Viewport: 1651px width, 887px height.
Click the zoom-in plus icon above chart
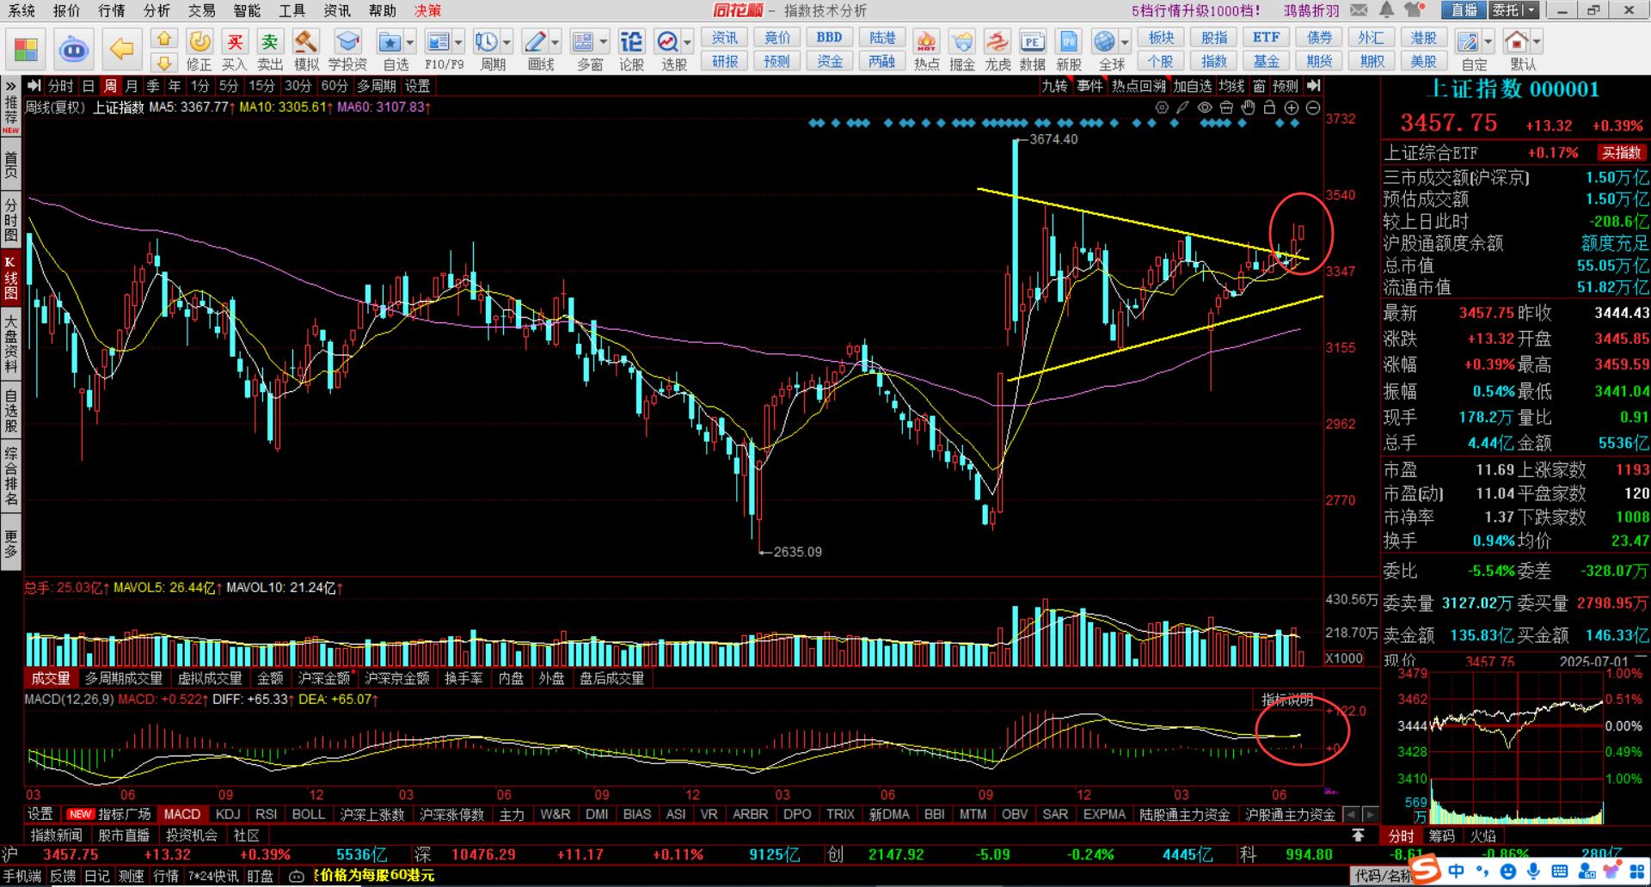pyautogui.click(x=1292, y=107)
